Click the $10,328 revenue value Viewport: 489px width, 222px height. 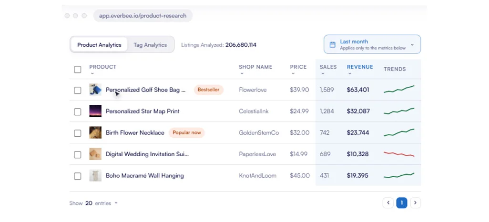pyautogui.click(x=358, y=154)
